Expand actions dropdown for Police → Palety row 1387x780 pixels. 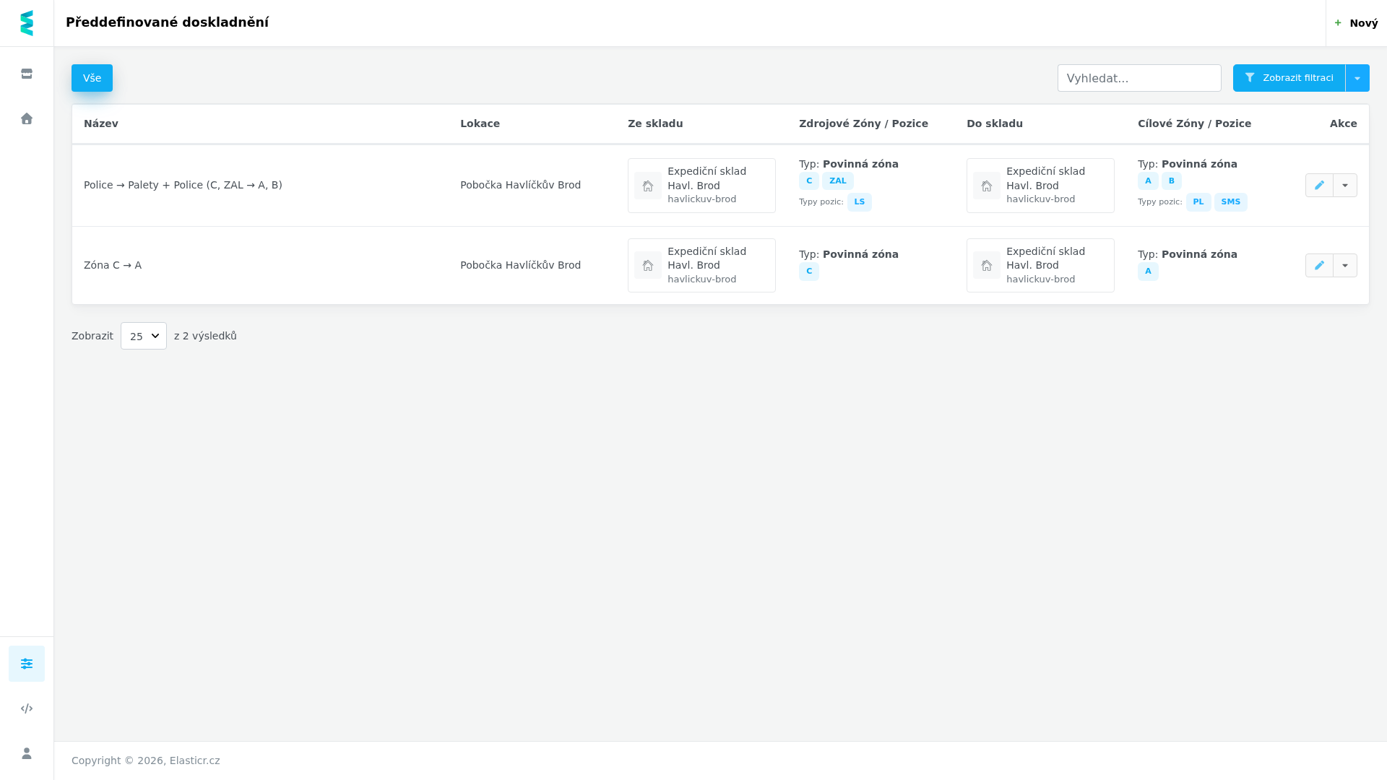point(1345,185)
